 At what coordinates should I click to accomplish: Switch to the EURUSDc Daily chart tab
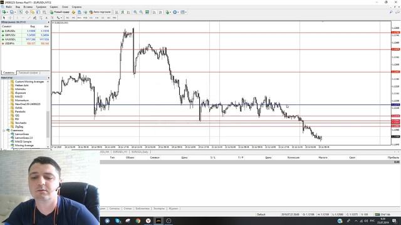point(140,152)
